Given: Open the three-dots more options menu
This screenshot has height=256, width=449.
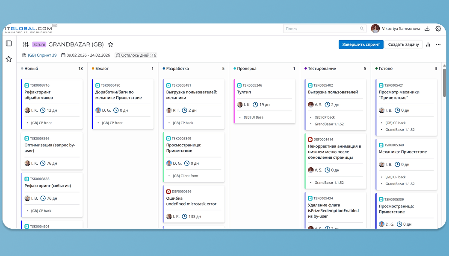Looking at the screenshot, I should coord(438,44).
